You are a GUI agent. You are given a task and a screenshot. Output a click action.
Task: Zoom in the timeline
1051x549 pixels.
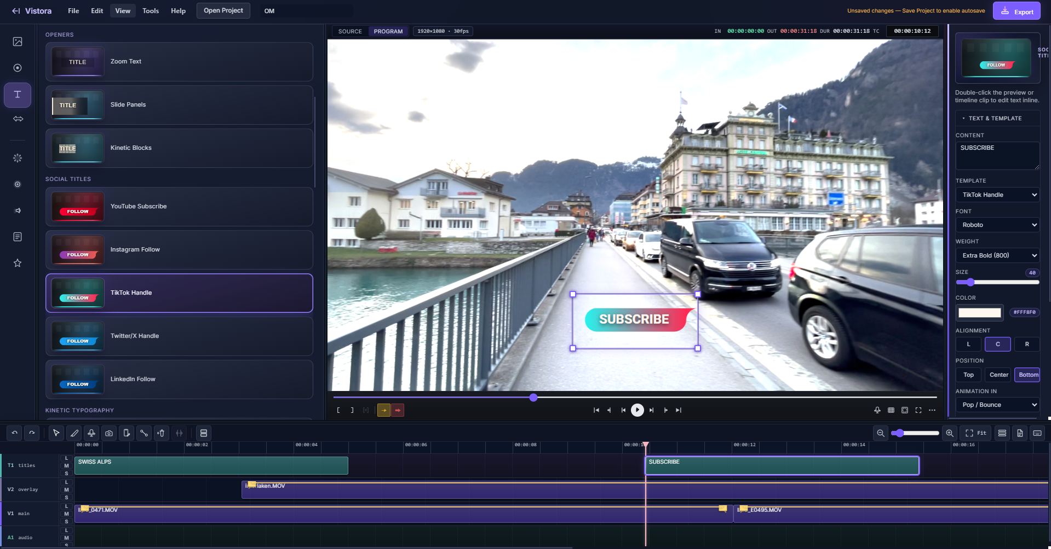(x=950, y=433)
